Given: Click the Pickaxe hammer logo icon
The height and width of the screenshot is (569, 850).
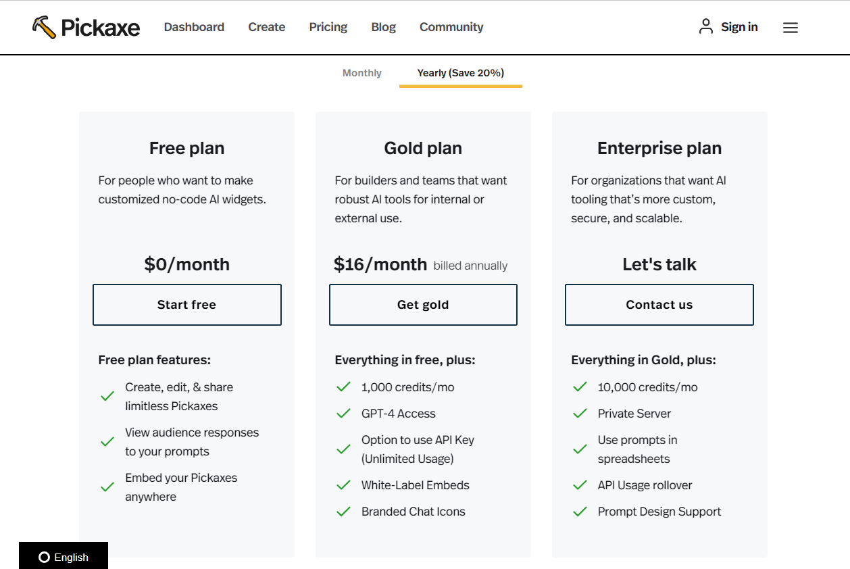Looking at the screenshot, I should [44, 27].
